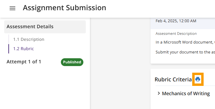Click the 'Submit your document' instruction line
215x109 pixels.
[185, 52]
